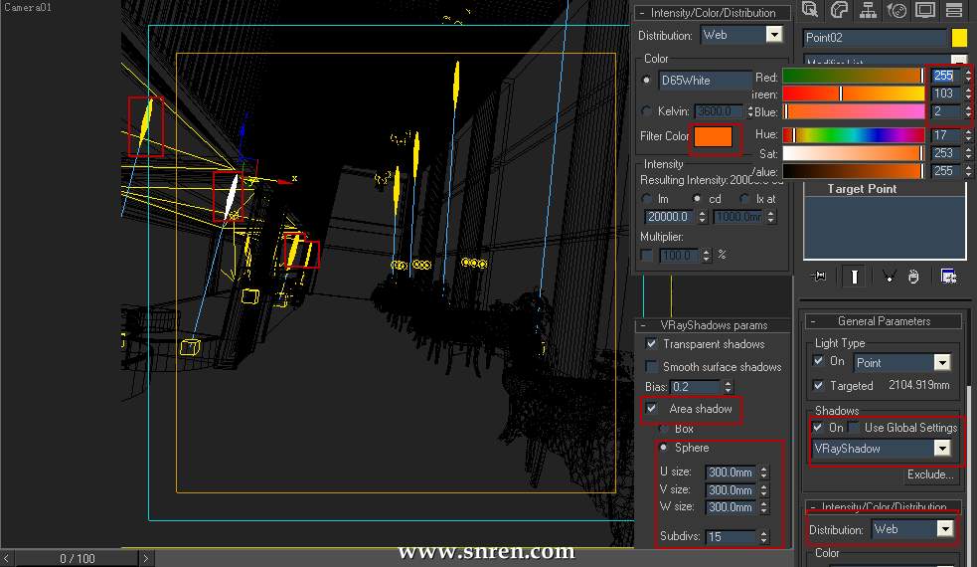The width and height of the screenshot is (977, 567).
Task: Open the Motion panel tab
Action: (896, 10)
